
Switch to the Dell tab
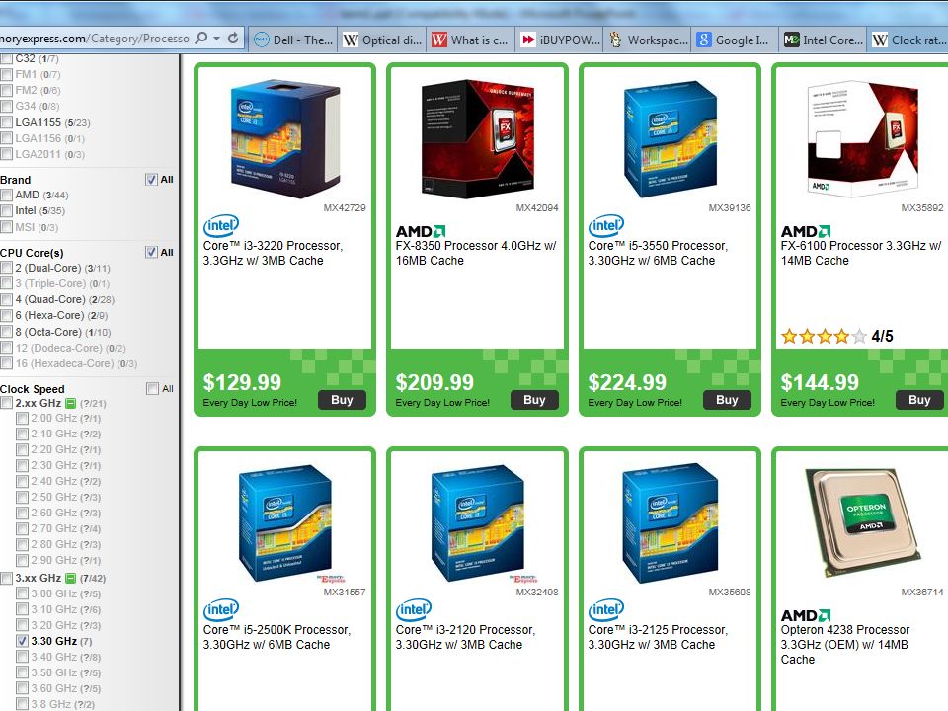click(x=293, y=40)
